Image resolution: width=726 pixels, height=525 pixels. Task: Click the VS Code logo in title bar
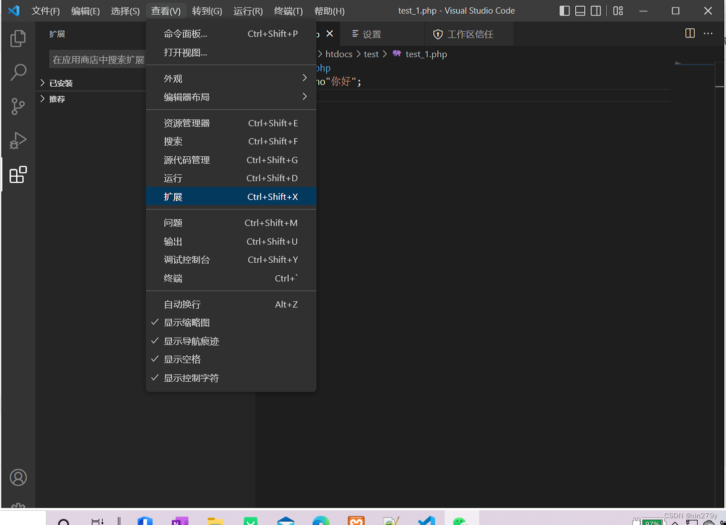pyautogui.click(x=14, y=11)
